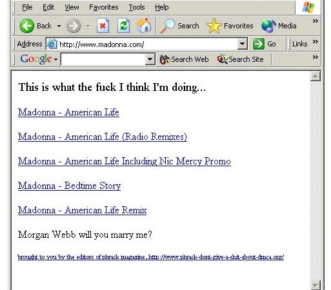331x290 pixels.
Task: Click the green Back arrow icon
Action: 26,26
